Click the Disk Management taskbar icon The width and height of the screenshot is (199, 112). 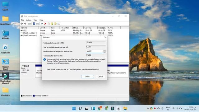tap(119, 109)
